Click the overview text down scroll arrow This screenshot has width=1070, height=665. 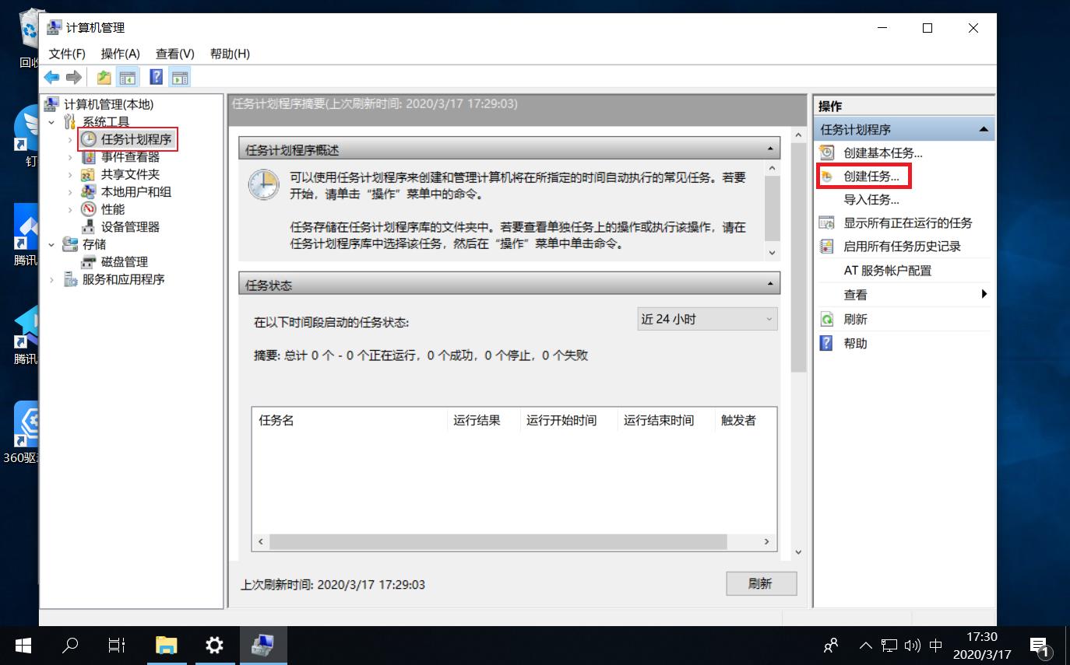772,253
